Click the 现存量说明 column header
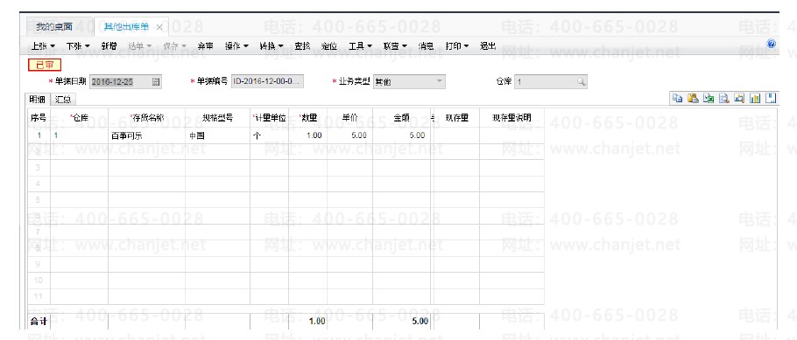Screen dimensions: 797x340 click(x=511, y=118)
